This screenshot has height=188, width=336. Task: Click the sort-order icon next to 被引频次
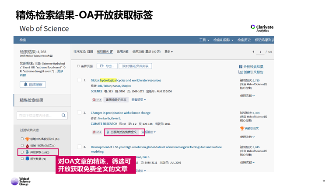point(111,52)
